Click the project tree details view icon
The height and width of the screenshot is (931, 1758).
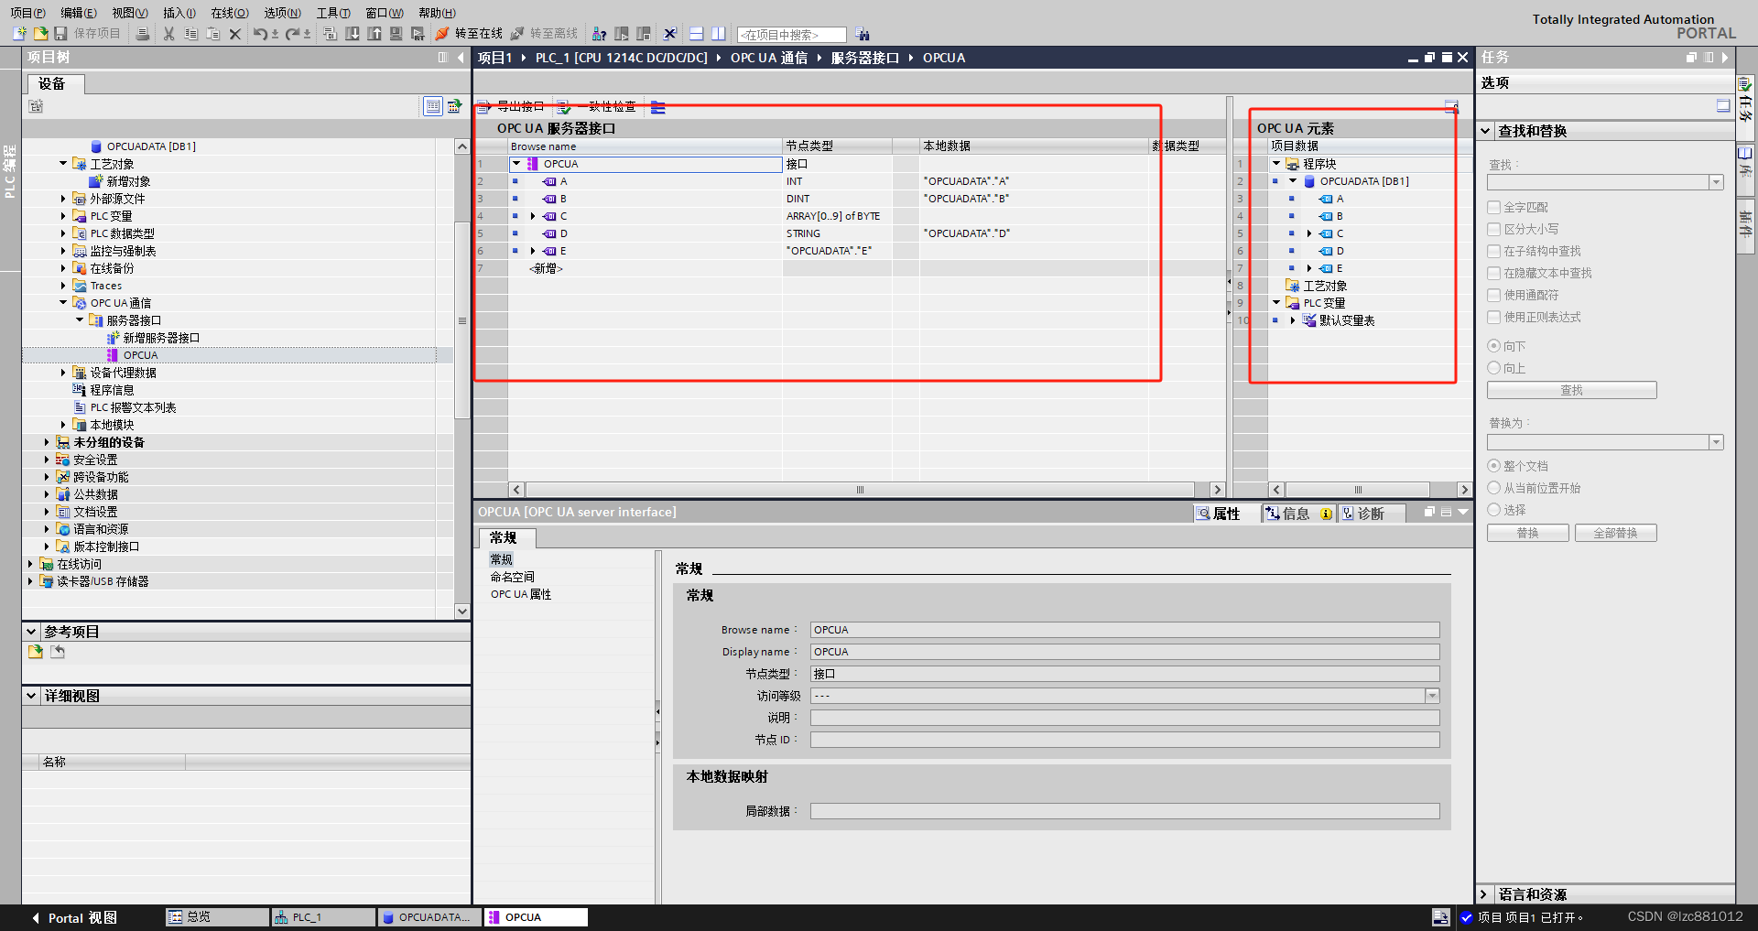point(433,106)
